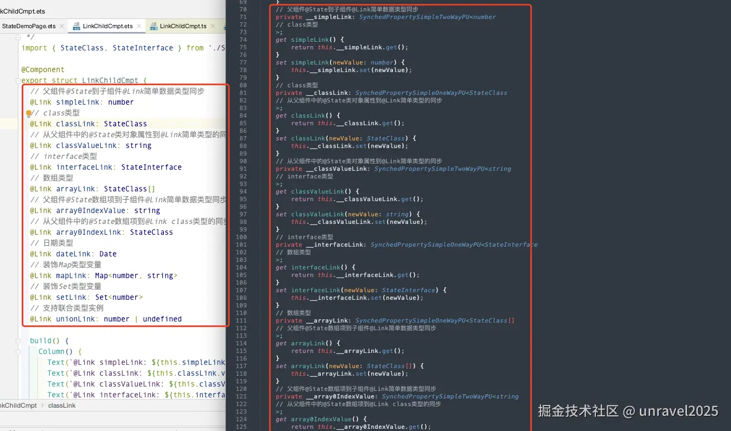Click the Column() { line

pyautogui.click(x=60, y=351)
